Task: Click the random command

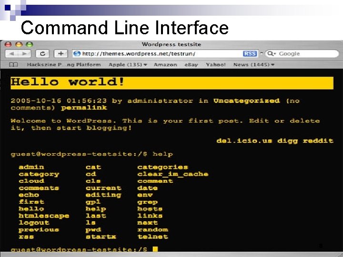Action: pos(153,230)
